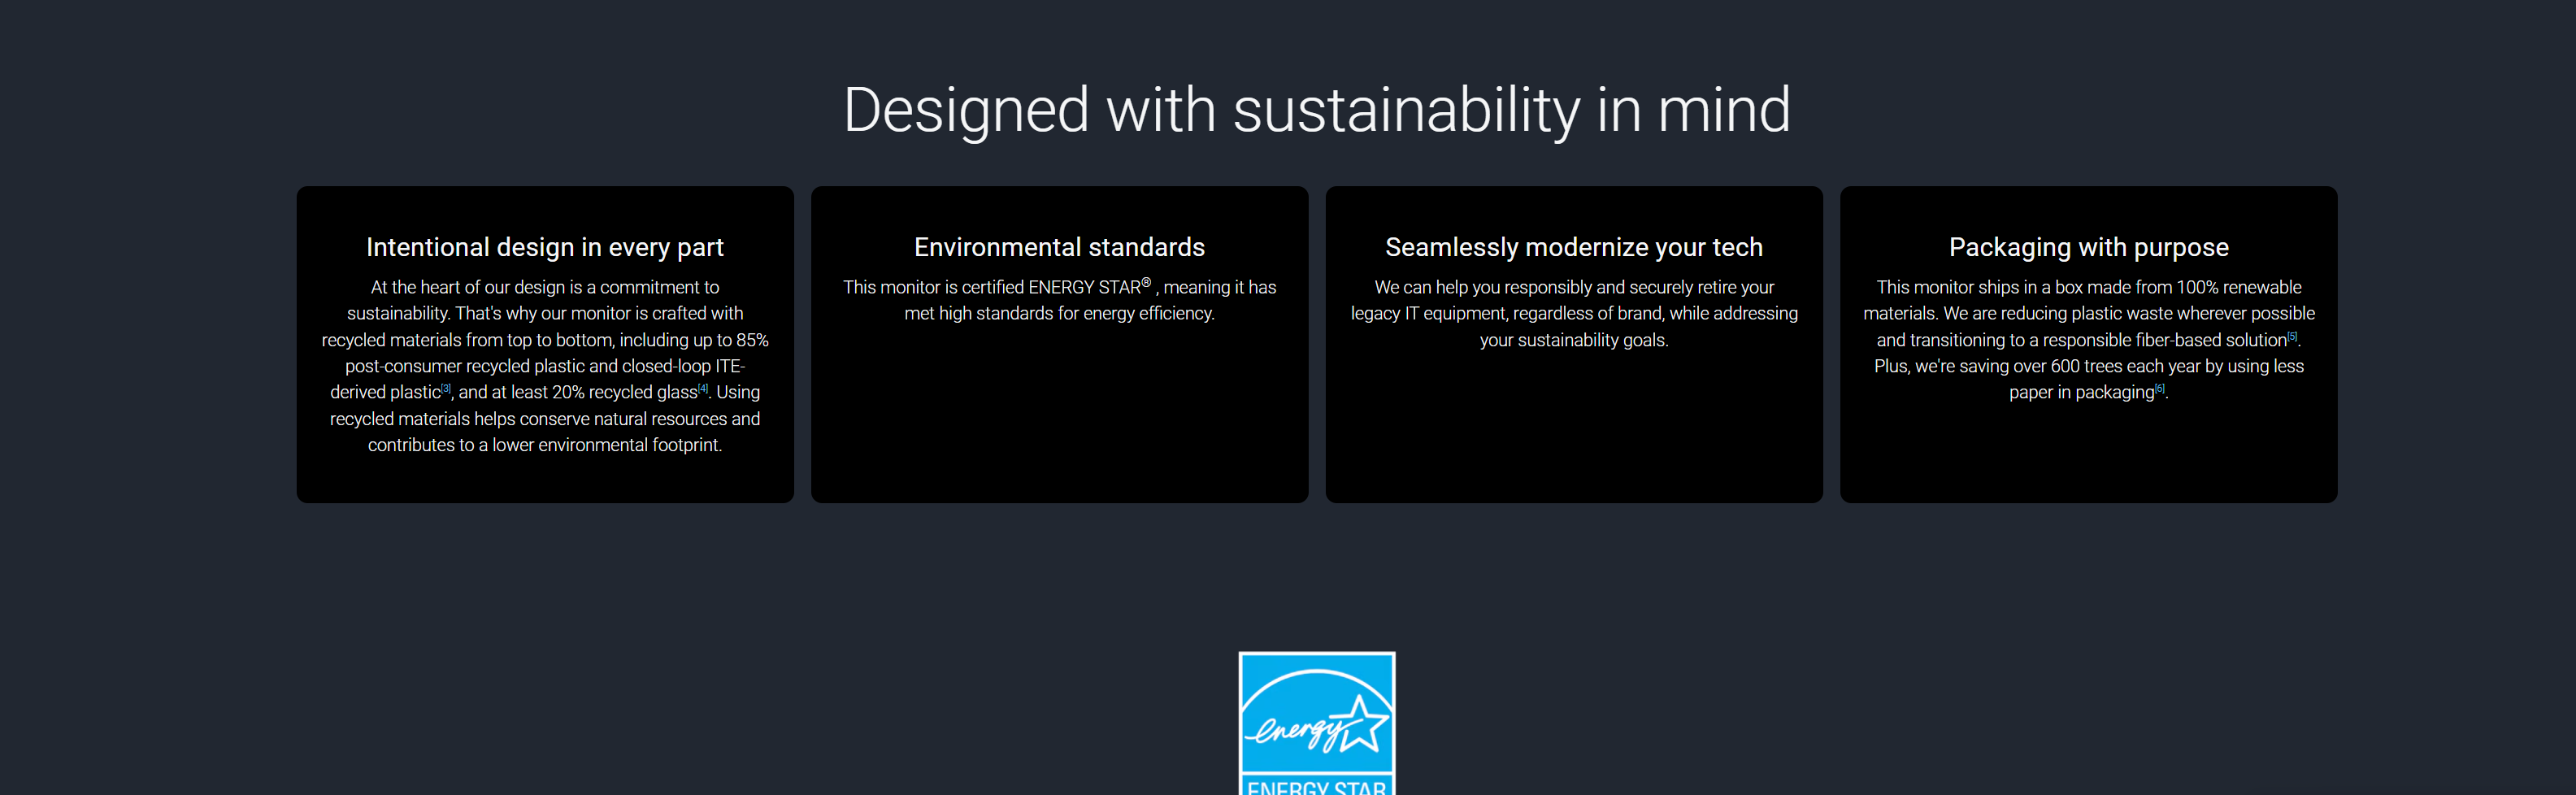Click the ENERGY STAR certification logo
The image size is (2576, 795).
[1316, 723]
